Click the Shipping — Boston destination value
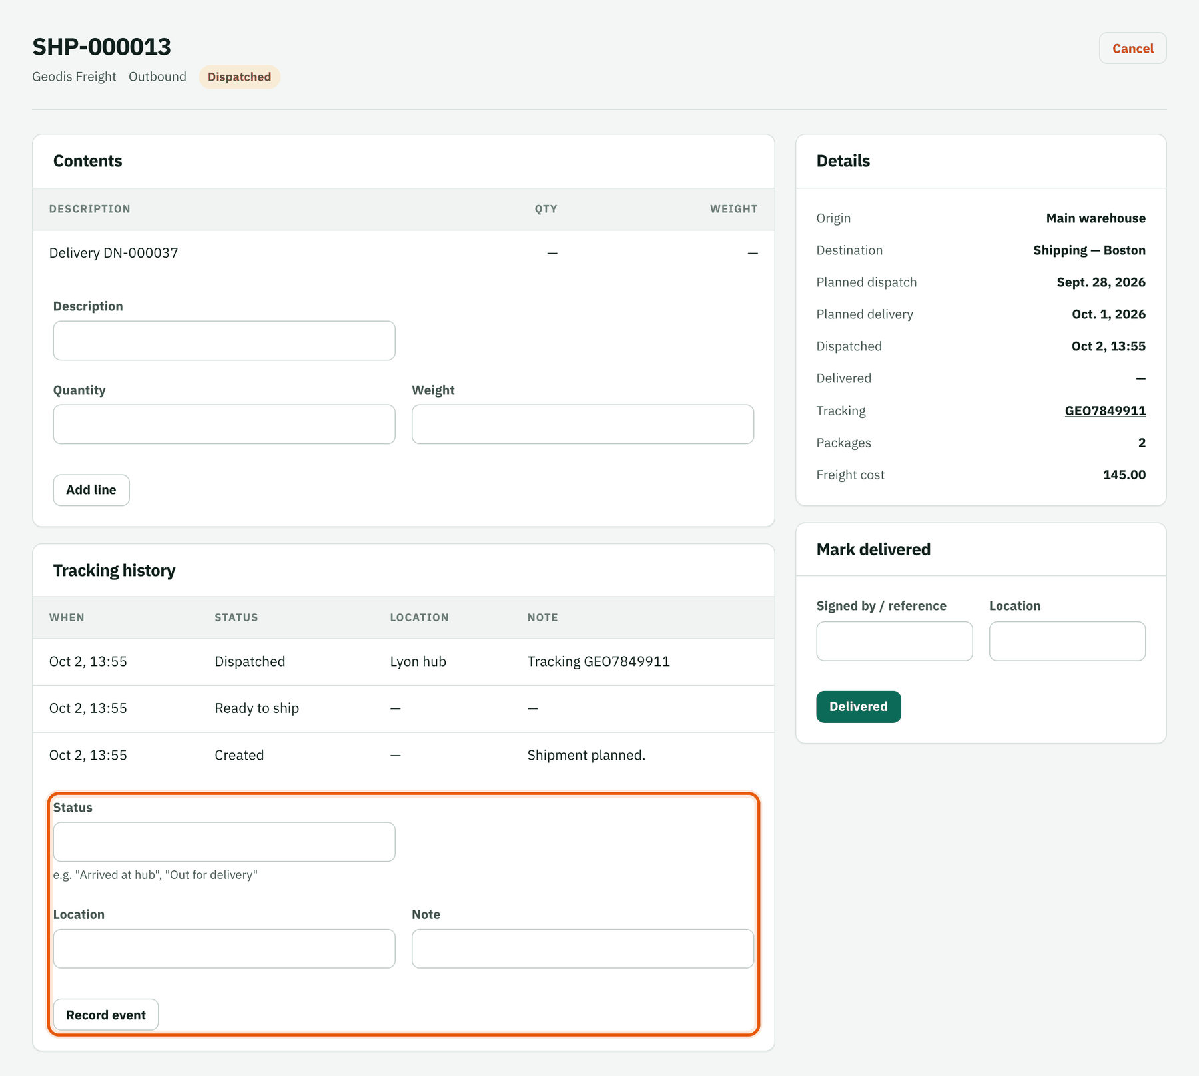Screen dimensions: 1199x1076 pos(1089,250)
